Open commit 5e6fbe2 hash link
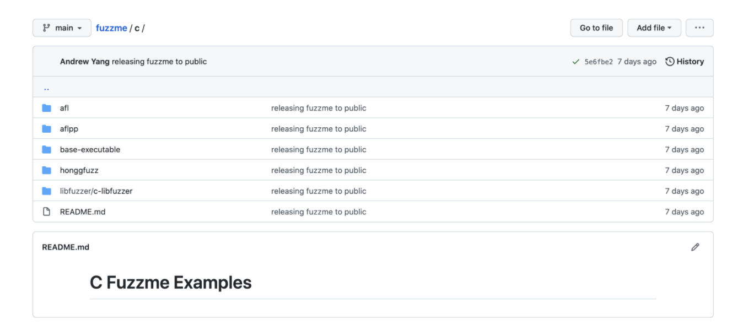The image size is (743, 336). (599, 62)
